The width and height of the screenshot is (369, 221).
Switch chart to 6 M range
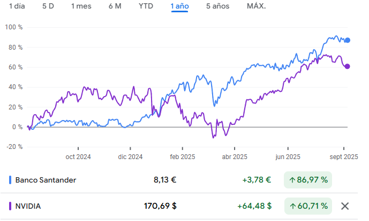click(x=115, y=6)
